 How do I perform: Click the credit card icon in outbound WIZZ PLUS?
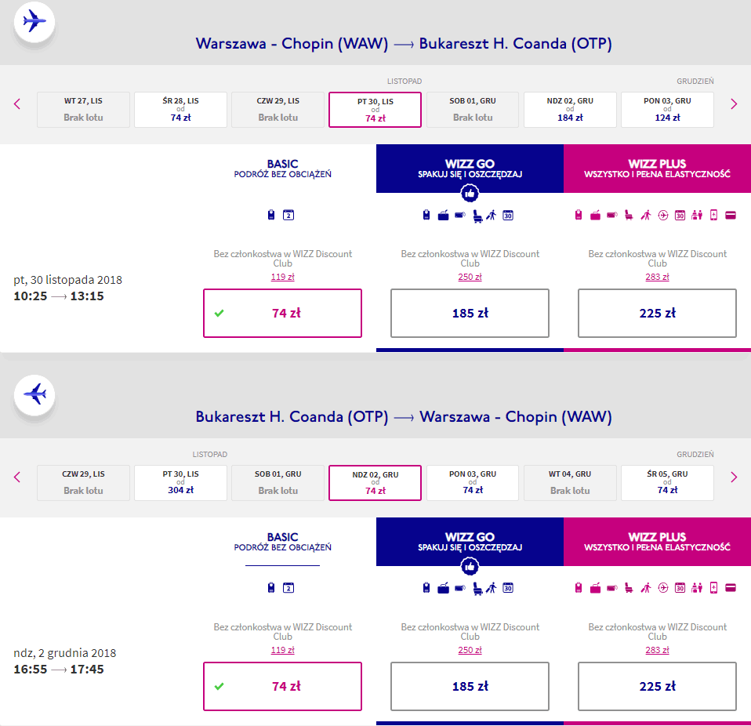click(x=731, y=215)
